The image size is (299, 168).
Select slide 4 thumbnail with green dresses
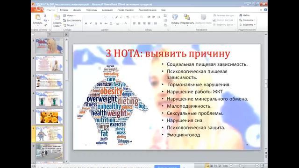tap(49, 98)
